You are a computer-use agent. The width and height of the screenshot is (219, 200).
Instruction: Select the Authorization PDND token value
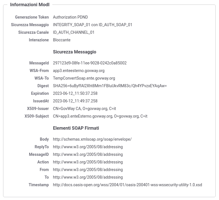pos(70,17)
